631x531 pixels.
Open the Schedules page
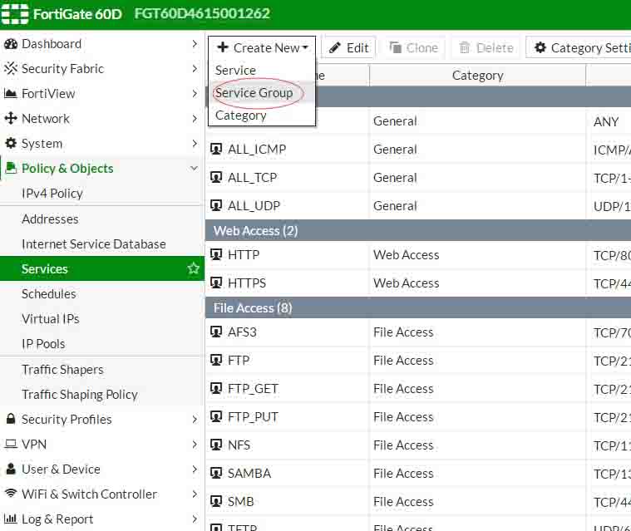click(49, 293)
